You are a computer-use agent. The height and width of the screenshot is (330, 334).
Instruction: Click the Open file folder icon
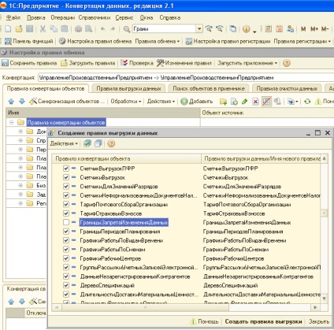(x=19, y=29)
